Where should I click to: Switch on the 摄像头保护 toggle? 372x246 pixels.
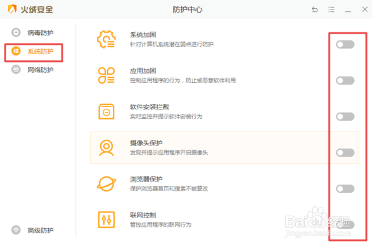[x=345, y=152]
